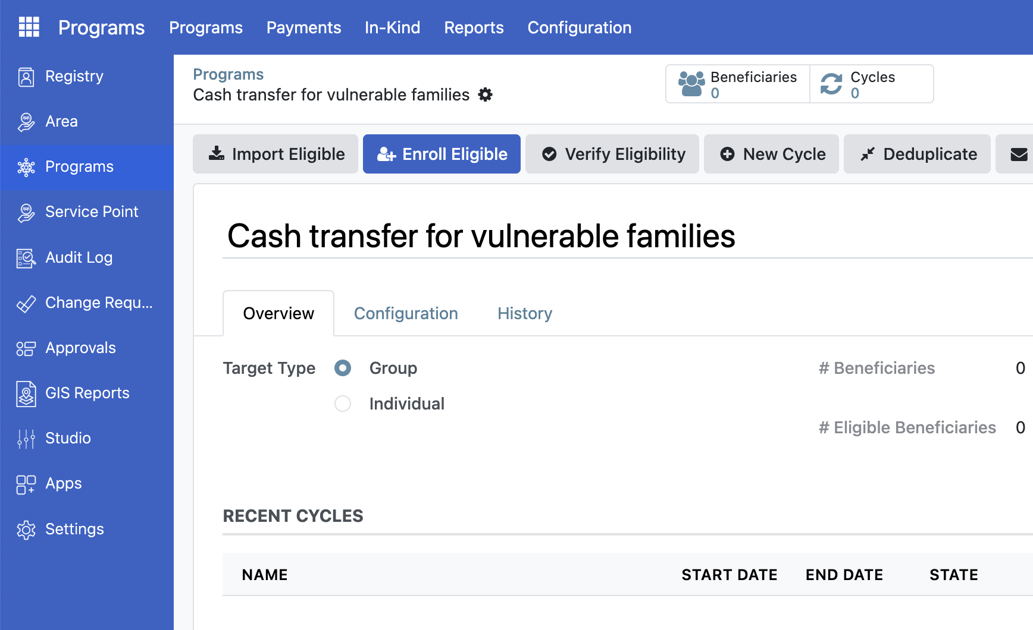
Task: Click the GIS Reports map icon
Action: [26, 393]
